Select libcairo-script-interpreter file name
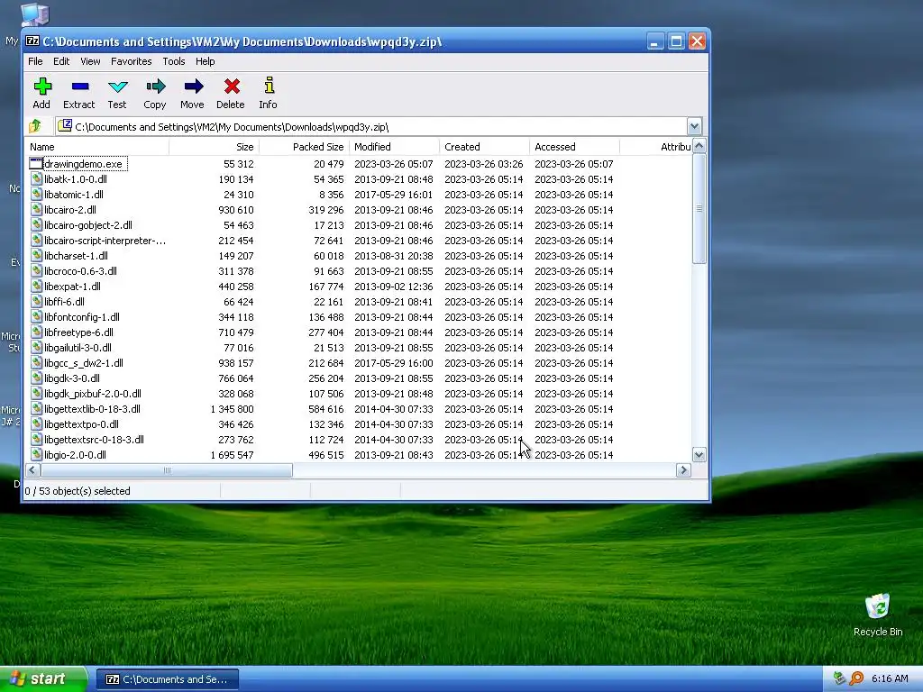The width and height of the screenshot is (923, 692). pyautogui.click(x=105, y=240)
